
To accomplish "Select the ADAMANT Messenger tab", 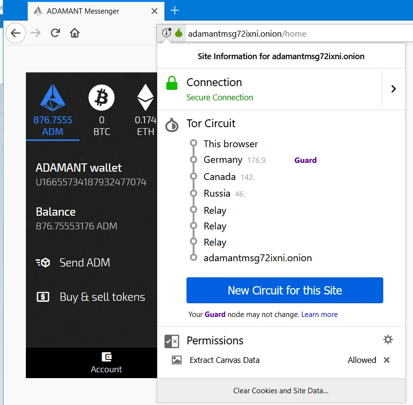I will (96, 11).
